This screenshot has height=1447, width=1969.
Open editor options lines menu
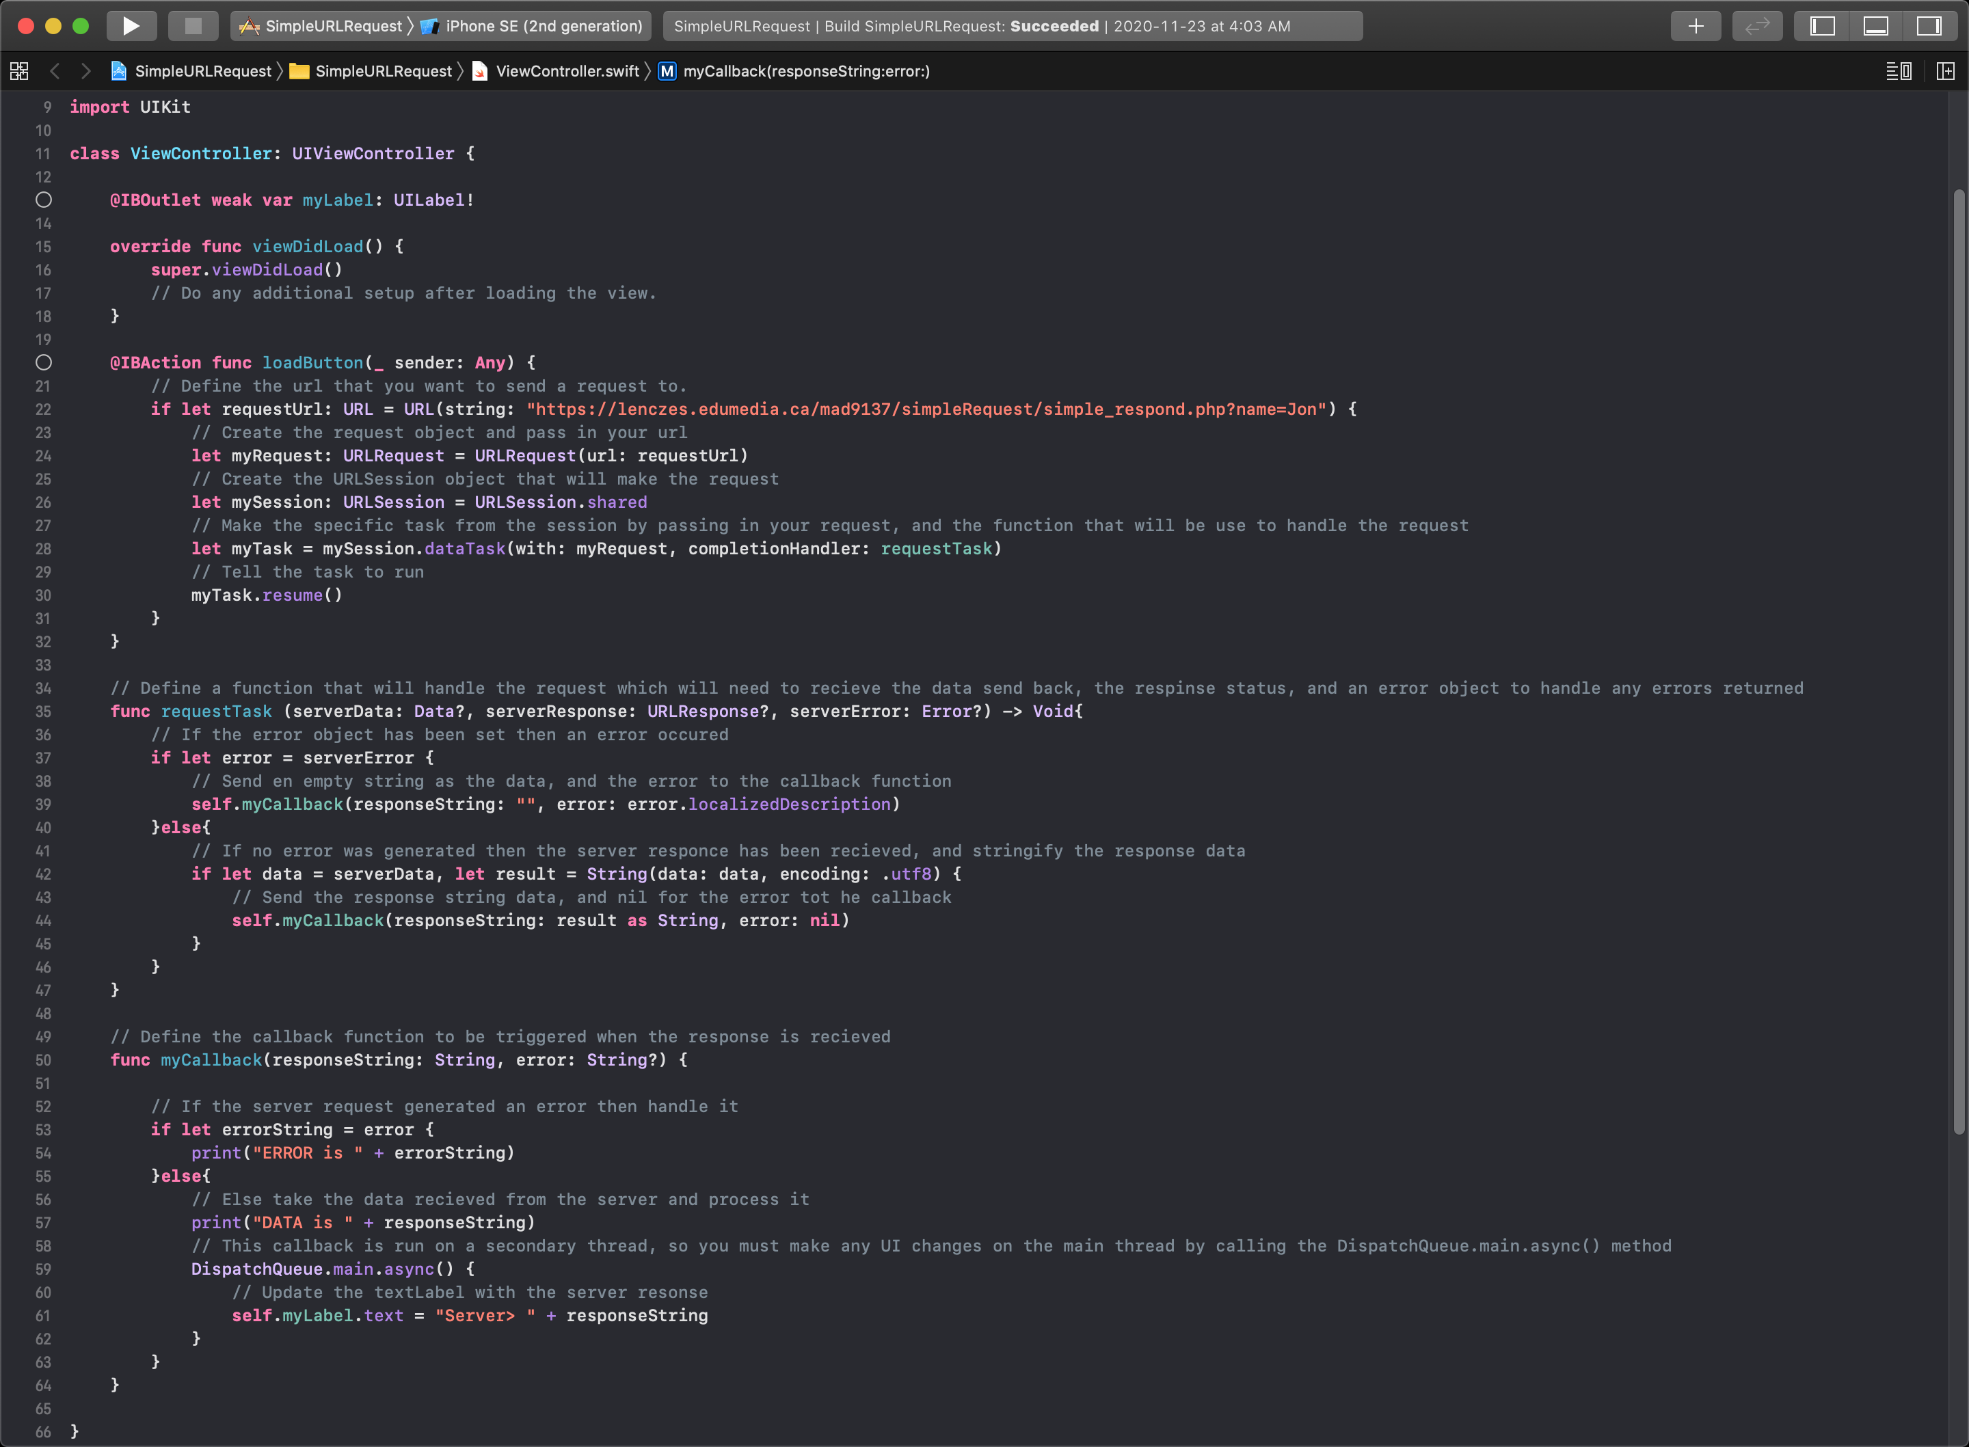[1899, 71]
